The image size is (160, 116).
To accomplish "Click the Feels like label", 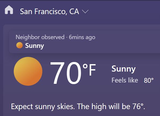I will 125,80.
